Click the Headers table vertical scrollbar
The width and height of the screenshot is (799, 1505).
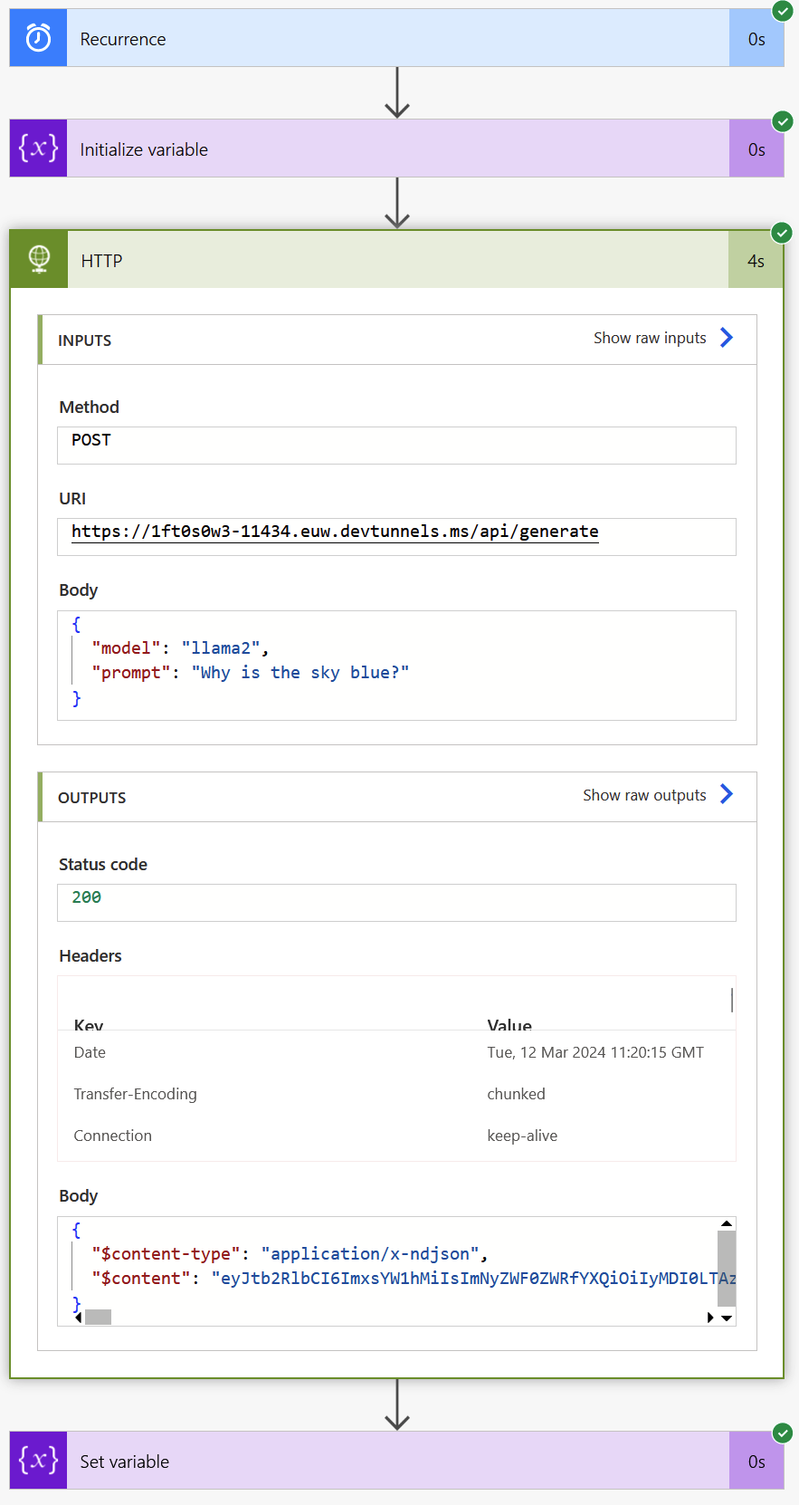pyautogui.click(x=731, y=1000)
